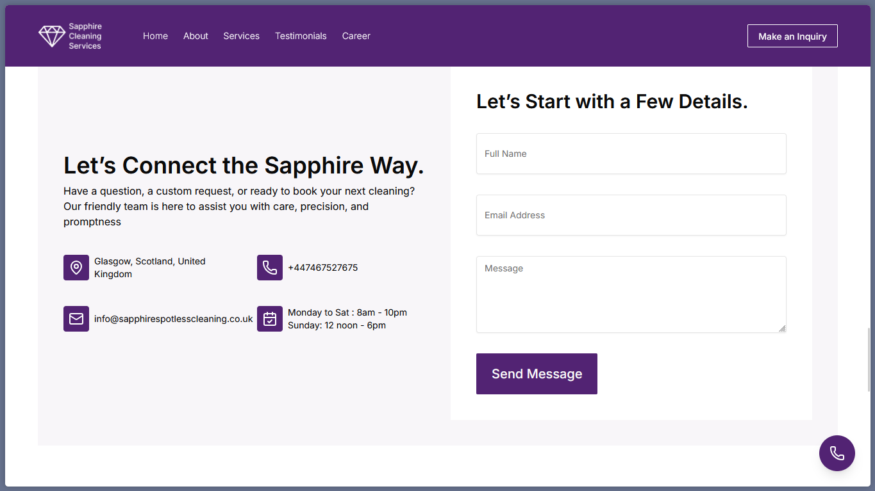This screenshot has width=875, height=491.
Task: Navigate to Testimonials
Action: pos(301,36)
